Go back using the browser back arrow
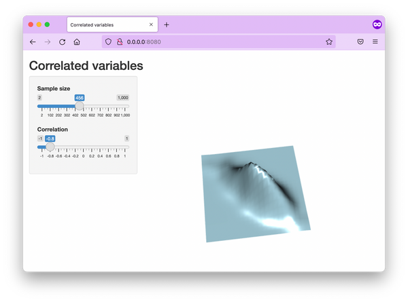The height and width of the screenshot is (302, 408). click(33, 42)
